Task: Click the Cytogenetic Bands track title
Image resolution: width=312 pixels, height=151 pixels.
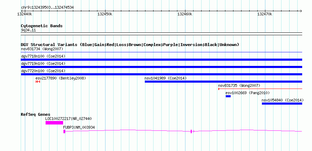Action: [x=42, y=26]
